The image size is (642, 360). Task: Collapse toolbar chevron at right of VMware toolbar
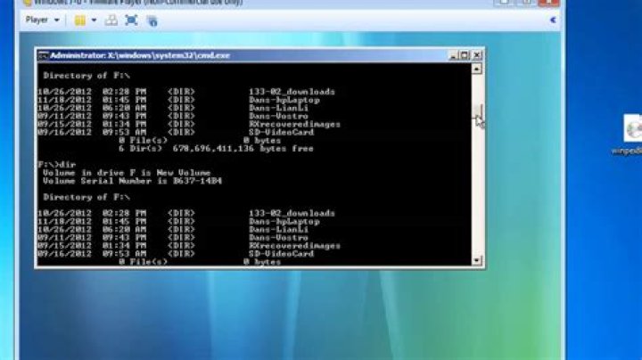[553, 20]
